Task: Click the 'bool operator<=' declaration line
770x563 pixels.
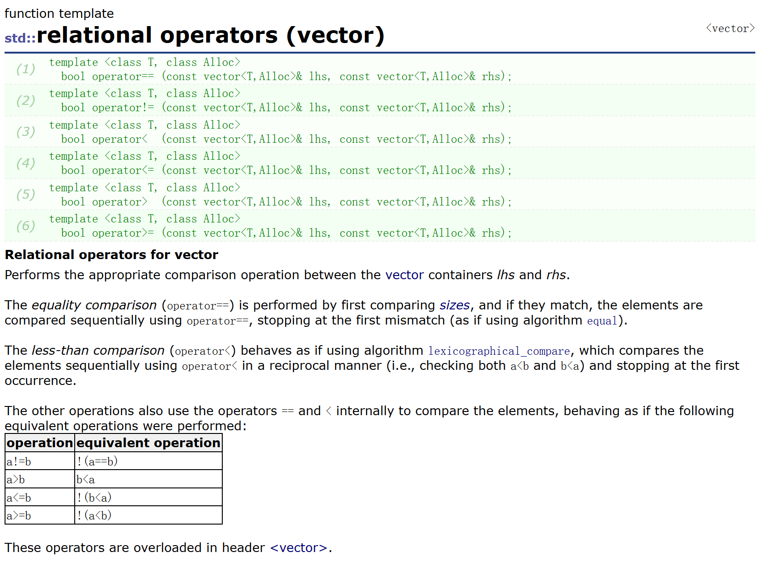Action: [286, 170]
